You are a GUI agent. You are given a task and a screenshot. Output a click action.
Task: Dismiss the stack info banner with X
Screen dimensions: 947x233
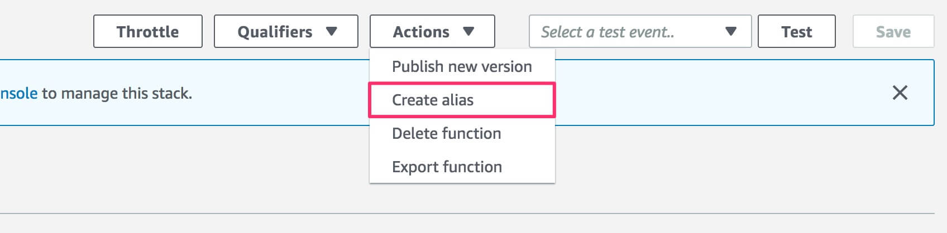(900, 93)
